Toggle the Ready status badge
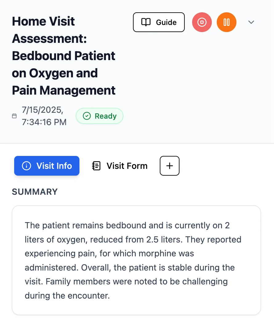Screen dimensions: 274x326 99,116
